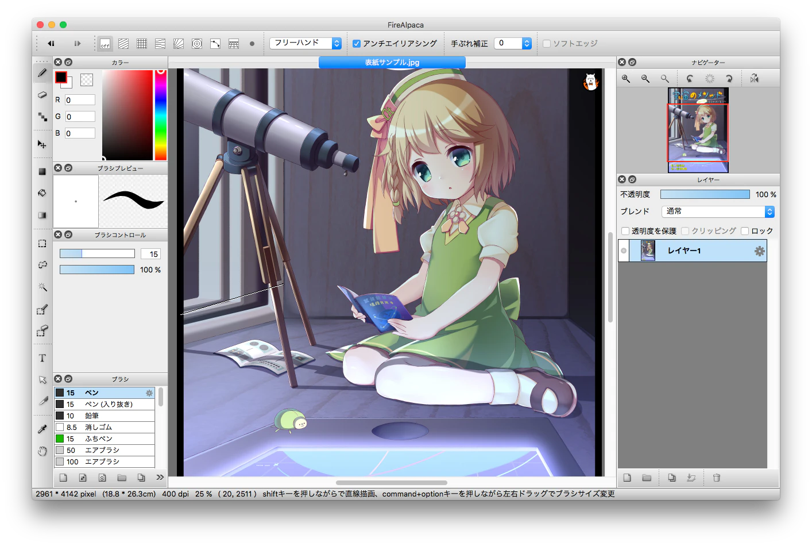Turn snap off with the off button

(x=105, y=44)
